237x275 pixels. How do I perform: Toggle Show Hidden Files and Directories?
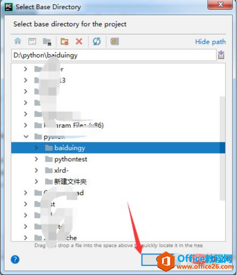pos(115,41)
